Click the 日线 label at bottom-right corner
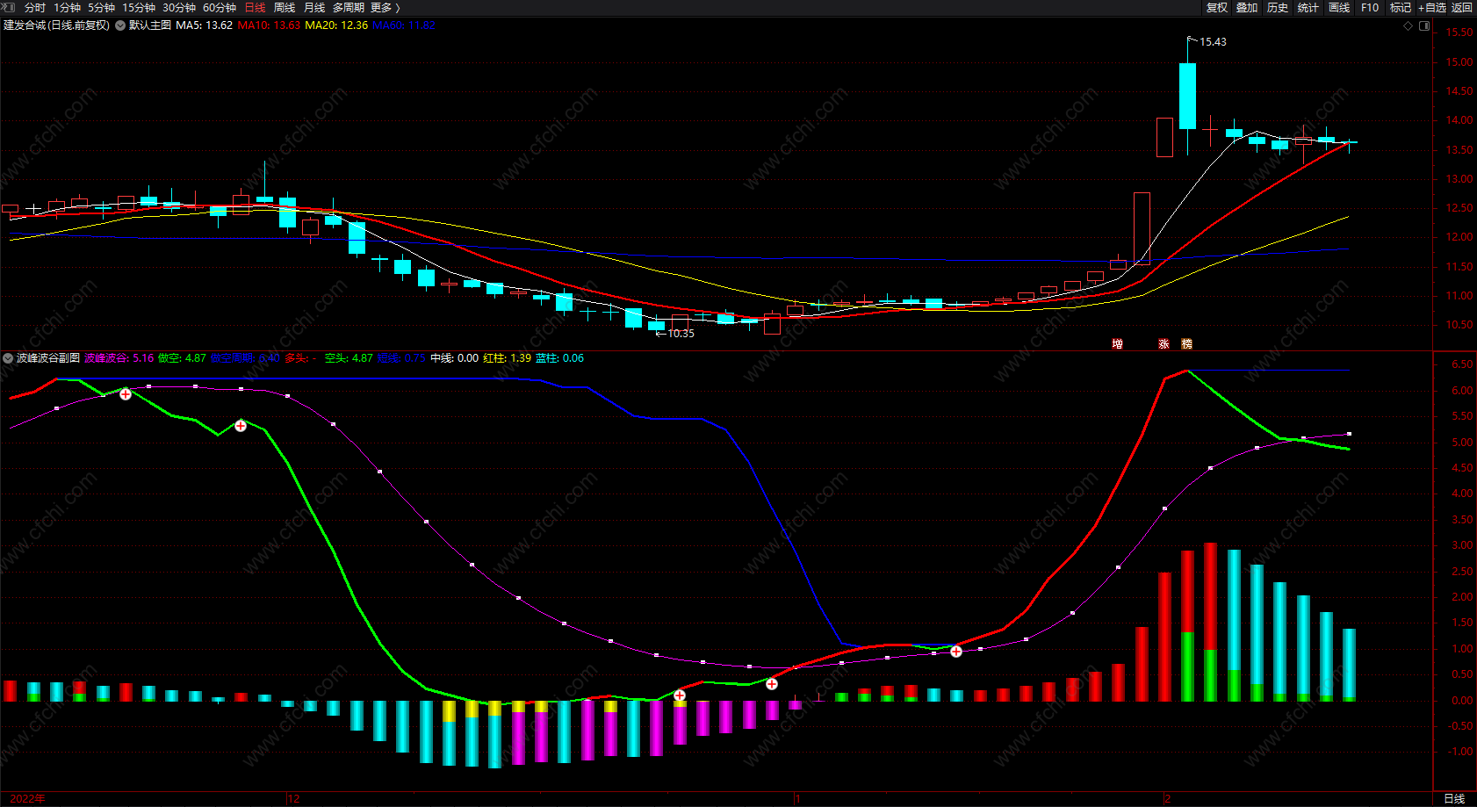The width and height of the screenshot is (1477, 807). click(x=1454, y=798)
